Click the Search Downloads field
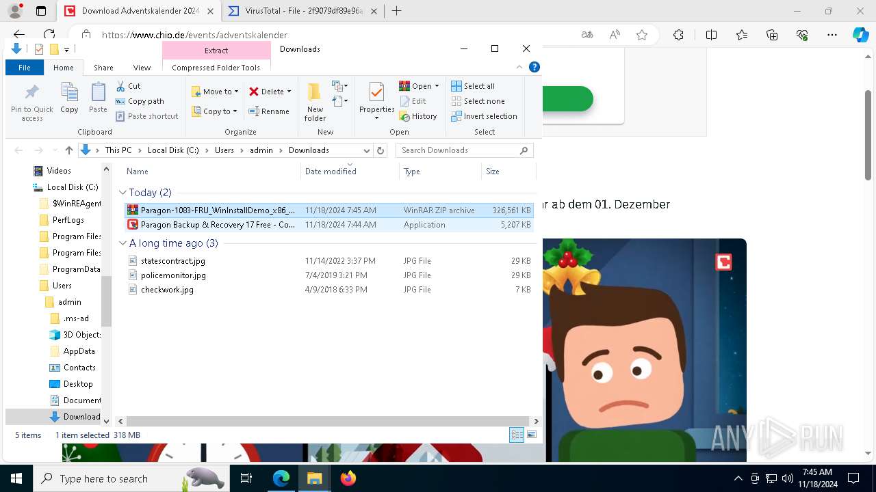The width and height of the screenshot is (876, 492). 464,150
